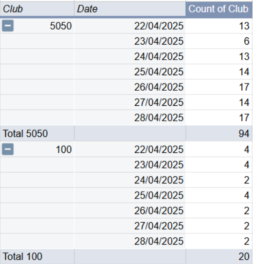Select 27/04/2025 date under club 5050
Image resolution: width=253 pixels, height=264 pixels.
coord(130,102)
